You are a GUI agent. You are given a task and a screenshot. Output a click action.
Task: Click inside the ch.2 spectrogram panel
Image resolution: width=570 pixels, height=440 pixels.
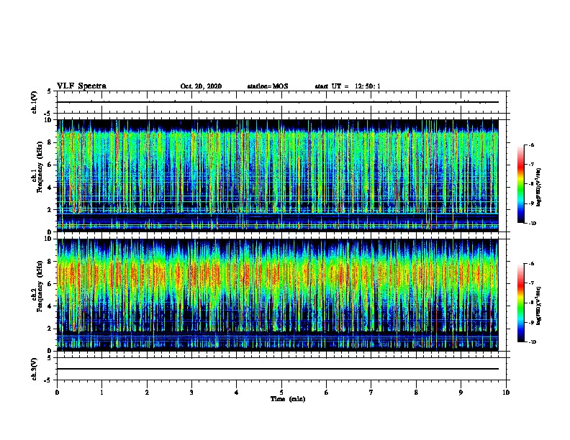point(278,295)
